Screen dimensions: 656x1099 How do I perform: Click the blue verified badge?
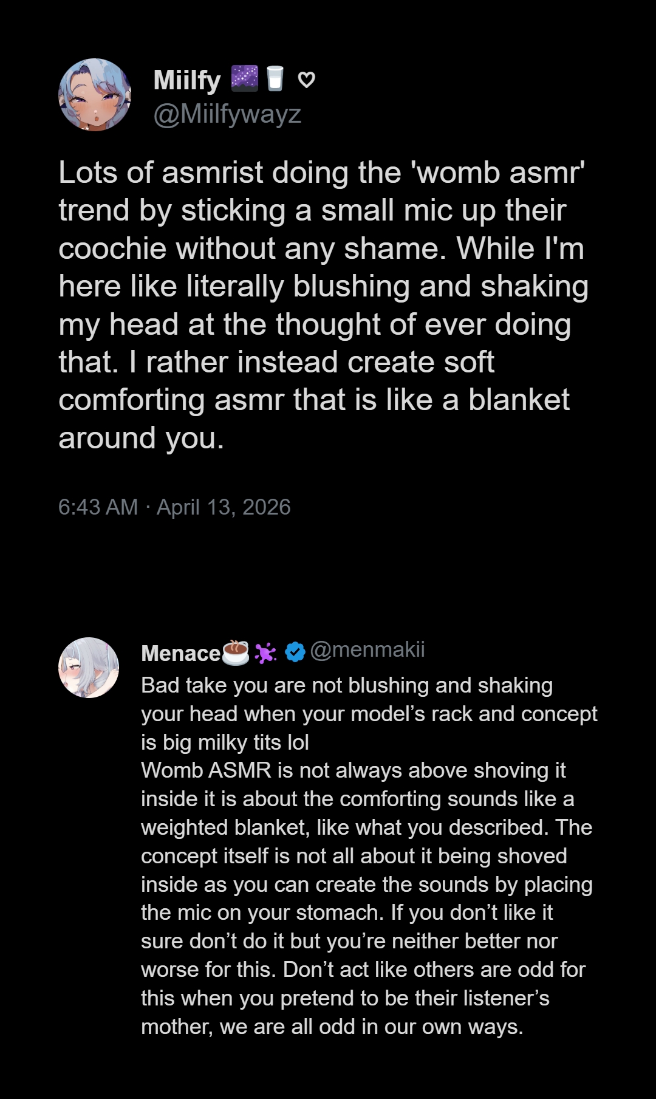pos(295,652)
